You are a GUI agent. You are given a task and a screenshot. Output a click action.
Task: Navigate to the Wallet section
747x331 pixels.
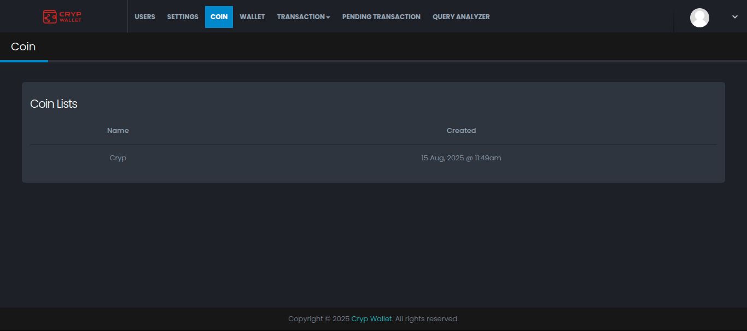point(252,17)
